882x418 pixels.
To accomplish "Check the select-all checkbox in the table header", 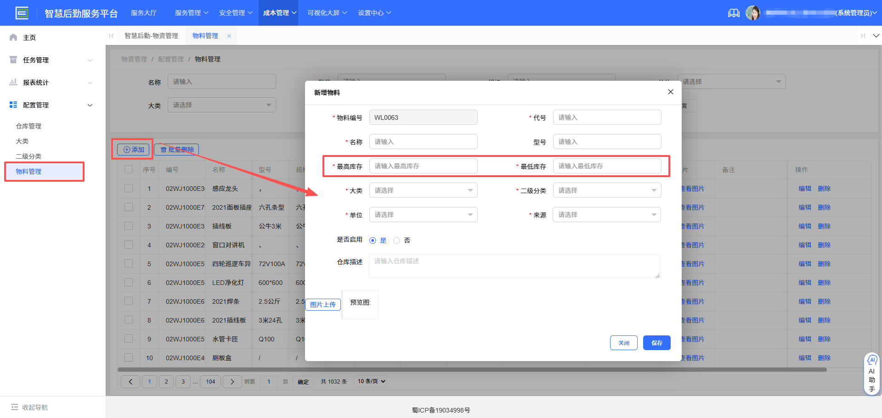I will click(128, 169).
